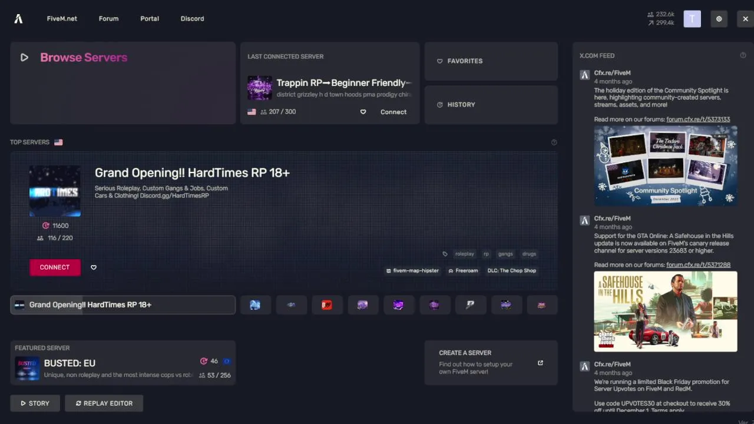This screenshot has width=754, height=424.
Task: Click the fivem-map-hipster badge
Action: tap(412, 271)
